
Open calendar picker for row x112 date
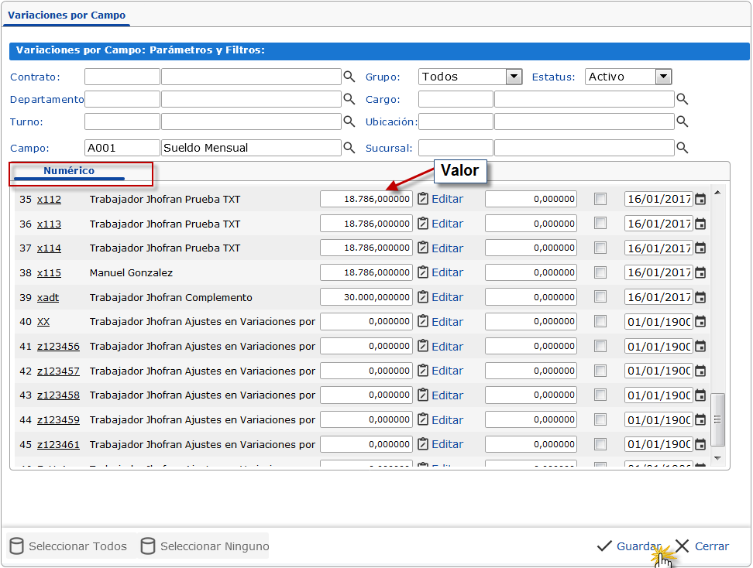700,200
